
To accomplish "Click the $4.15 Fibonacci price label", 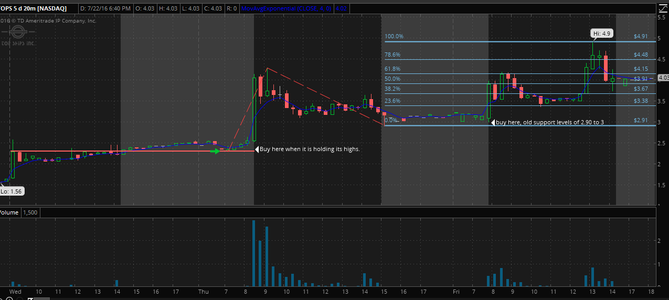I will click(641, 69).
